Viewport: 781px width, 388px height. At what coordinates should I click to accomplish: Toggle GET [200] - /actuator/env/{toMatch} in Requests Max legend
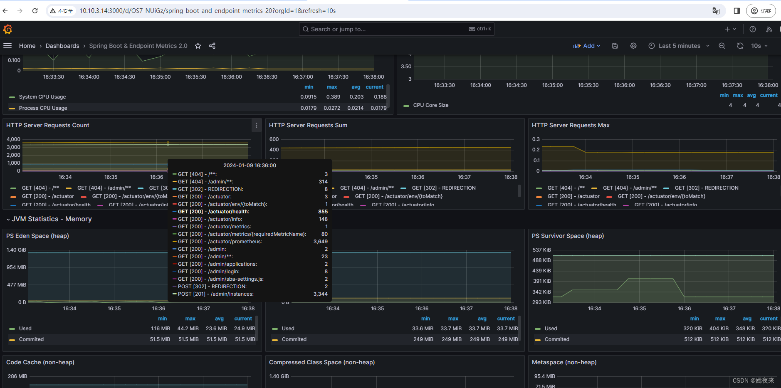pyautogui.click(x=662, y=196)
